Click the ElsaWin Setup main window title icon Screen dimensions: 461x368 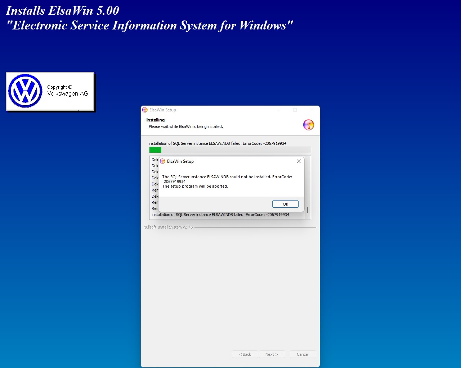click(x=145, y=110)
